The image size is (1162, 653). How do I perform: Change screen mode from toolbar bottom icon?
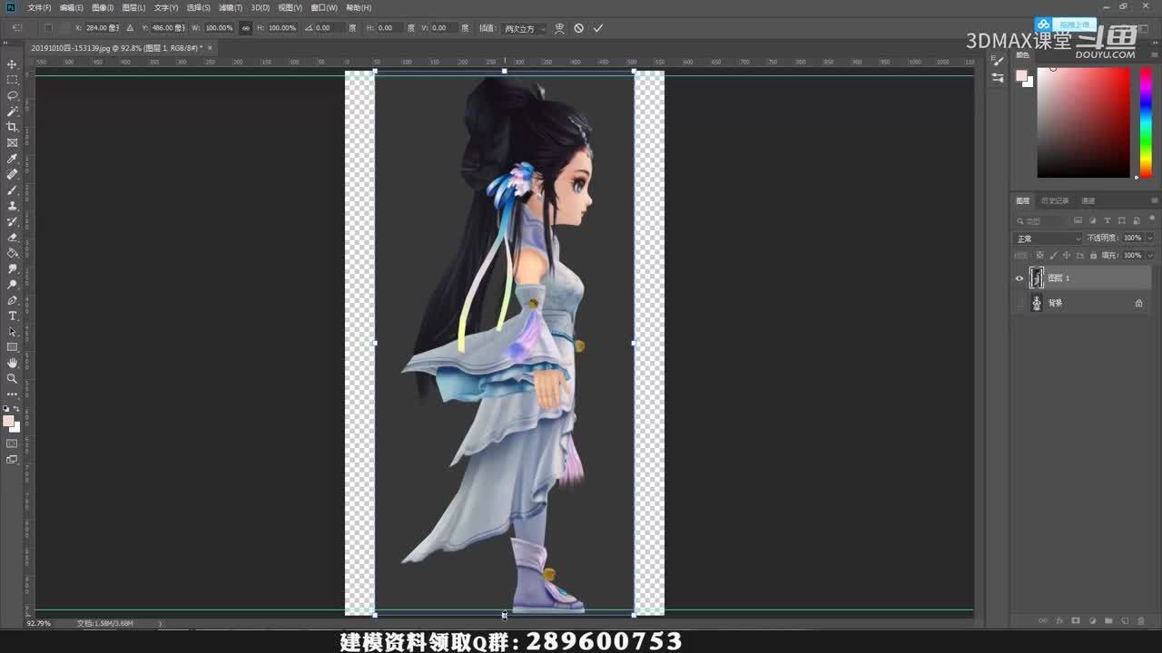(12, 460)
